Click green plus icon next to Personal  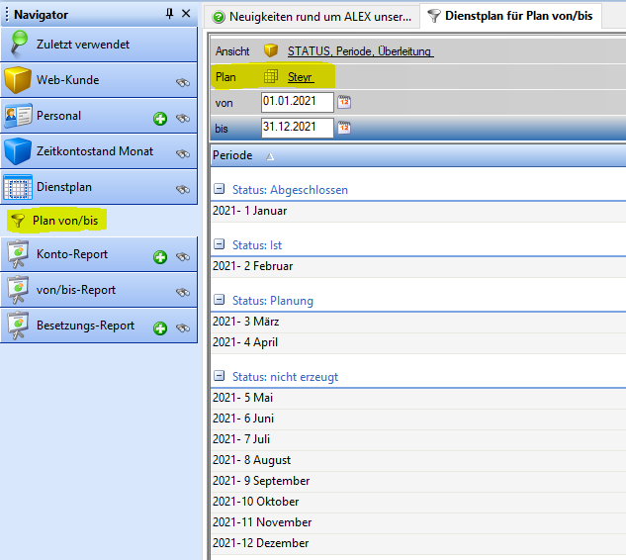(x=160, y=119)
